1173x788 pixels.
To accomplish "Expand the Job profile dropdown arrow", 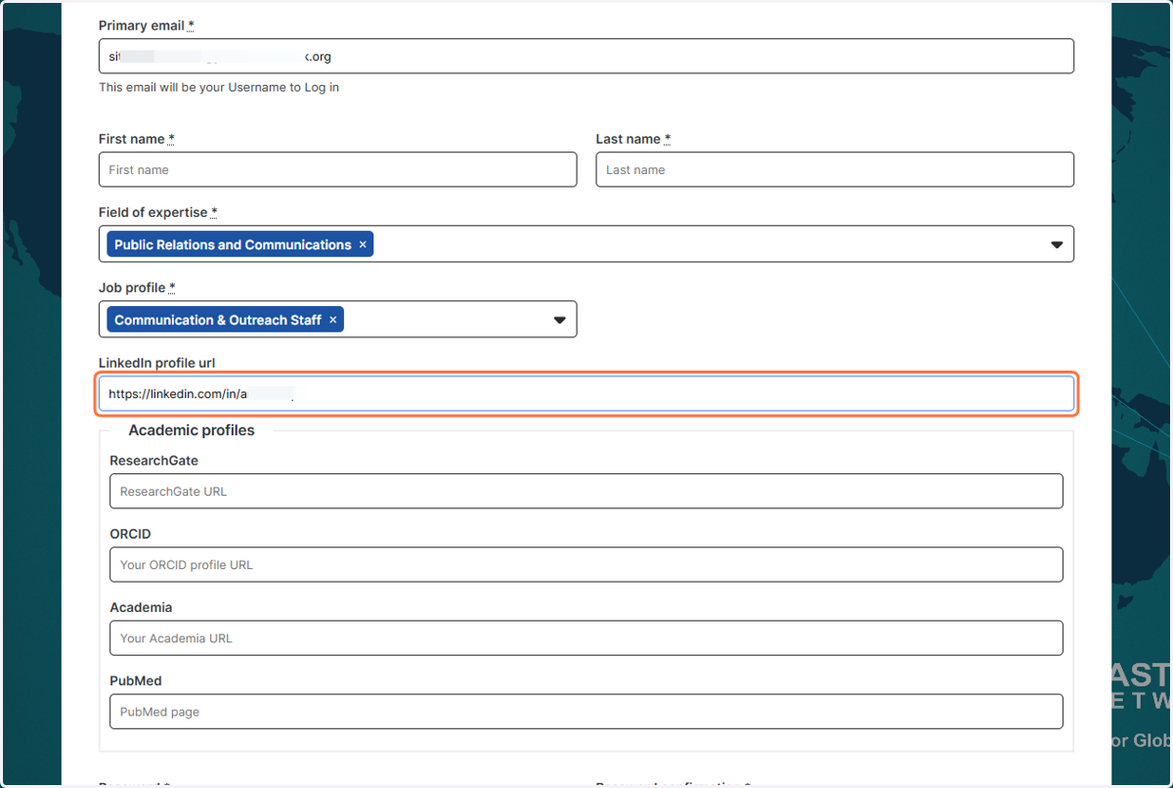I will (x=560, y=320).
